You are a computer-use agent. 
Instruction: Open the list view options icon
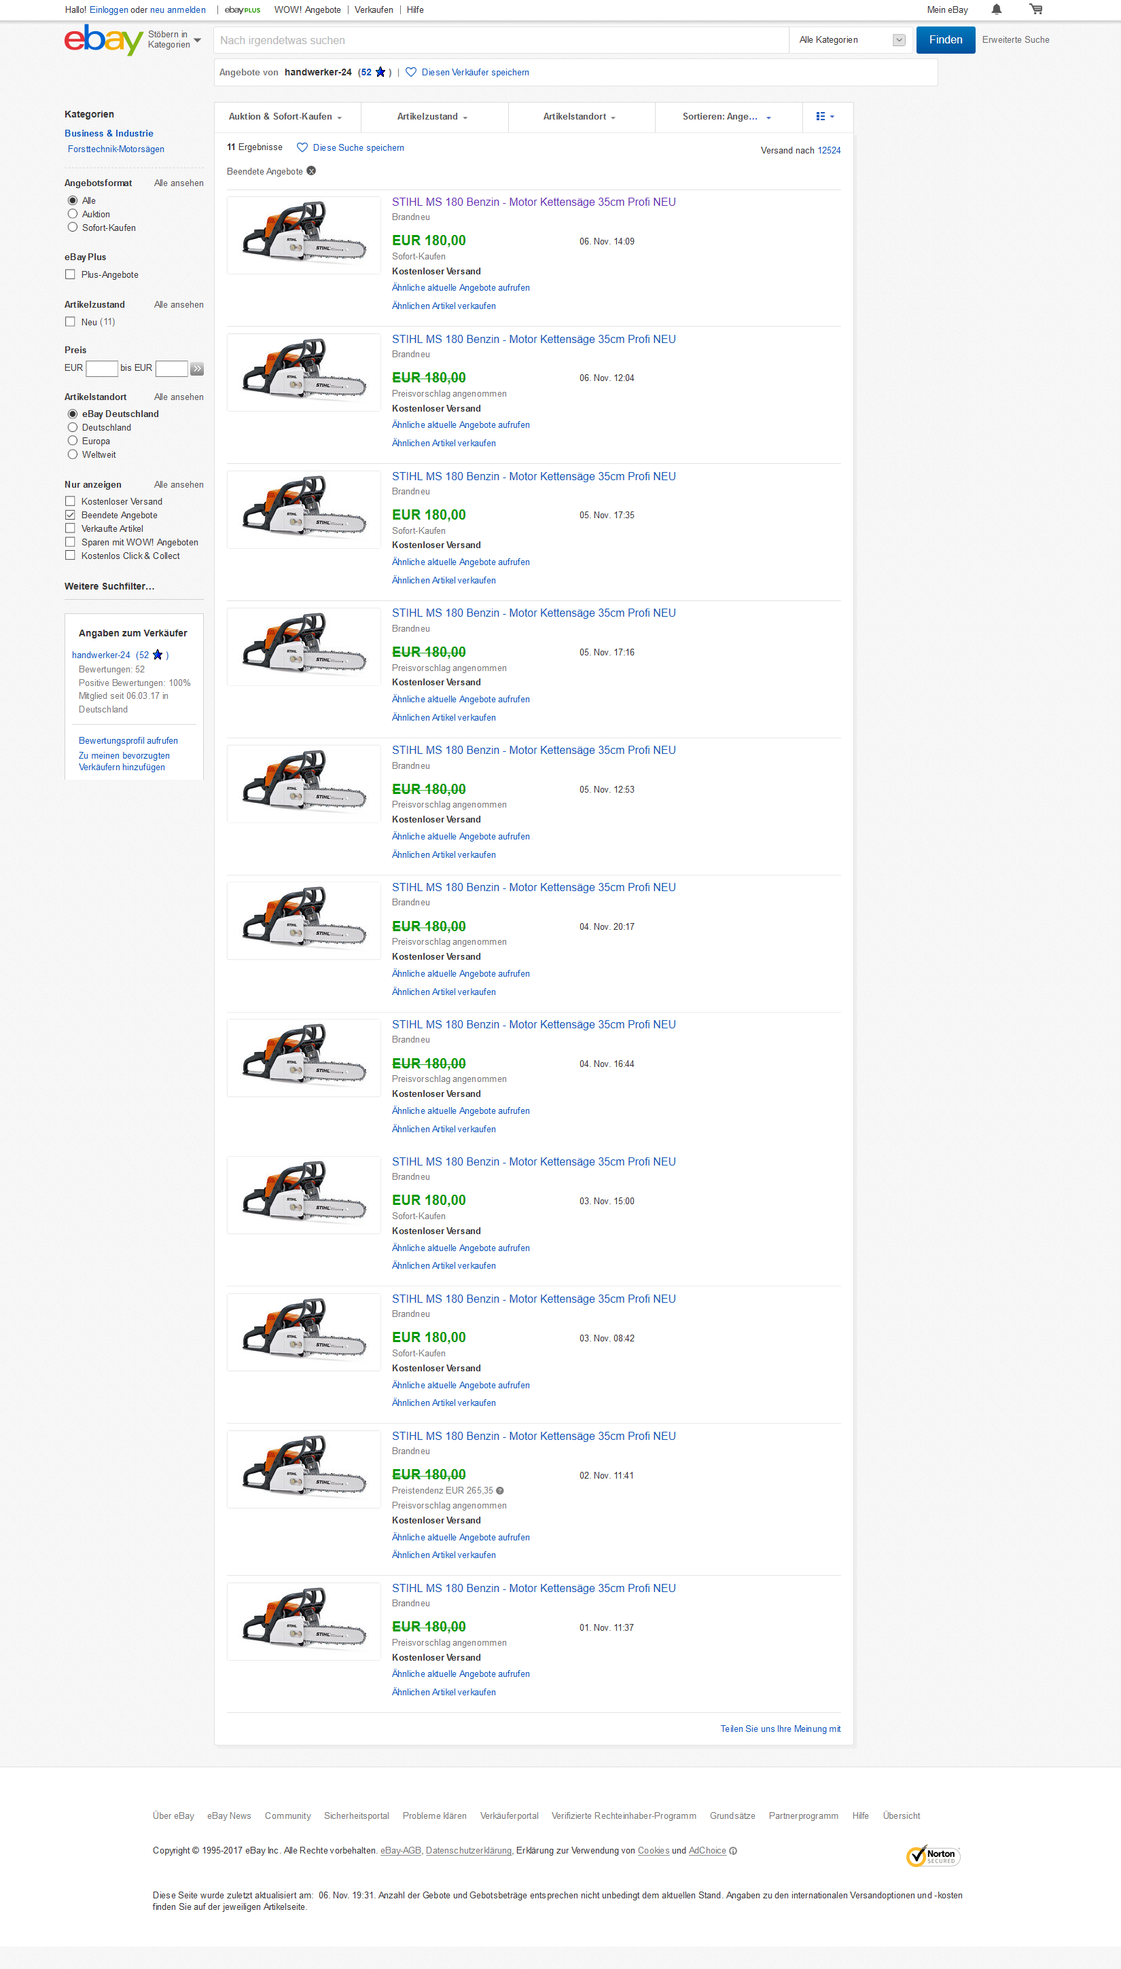click(825, 117)
